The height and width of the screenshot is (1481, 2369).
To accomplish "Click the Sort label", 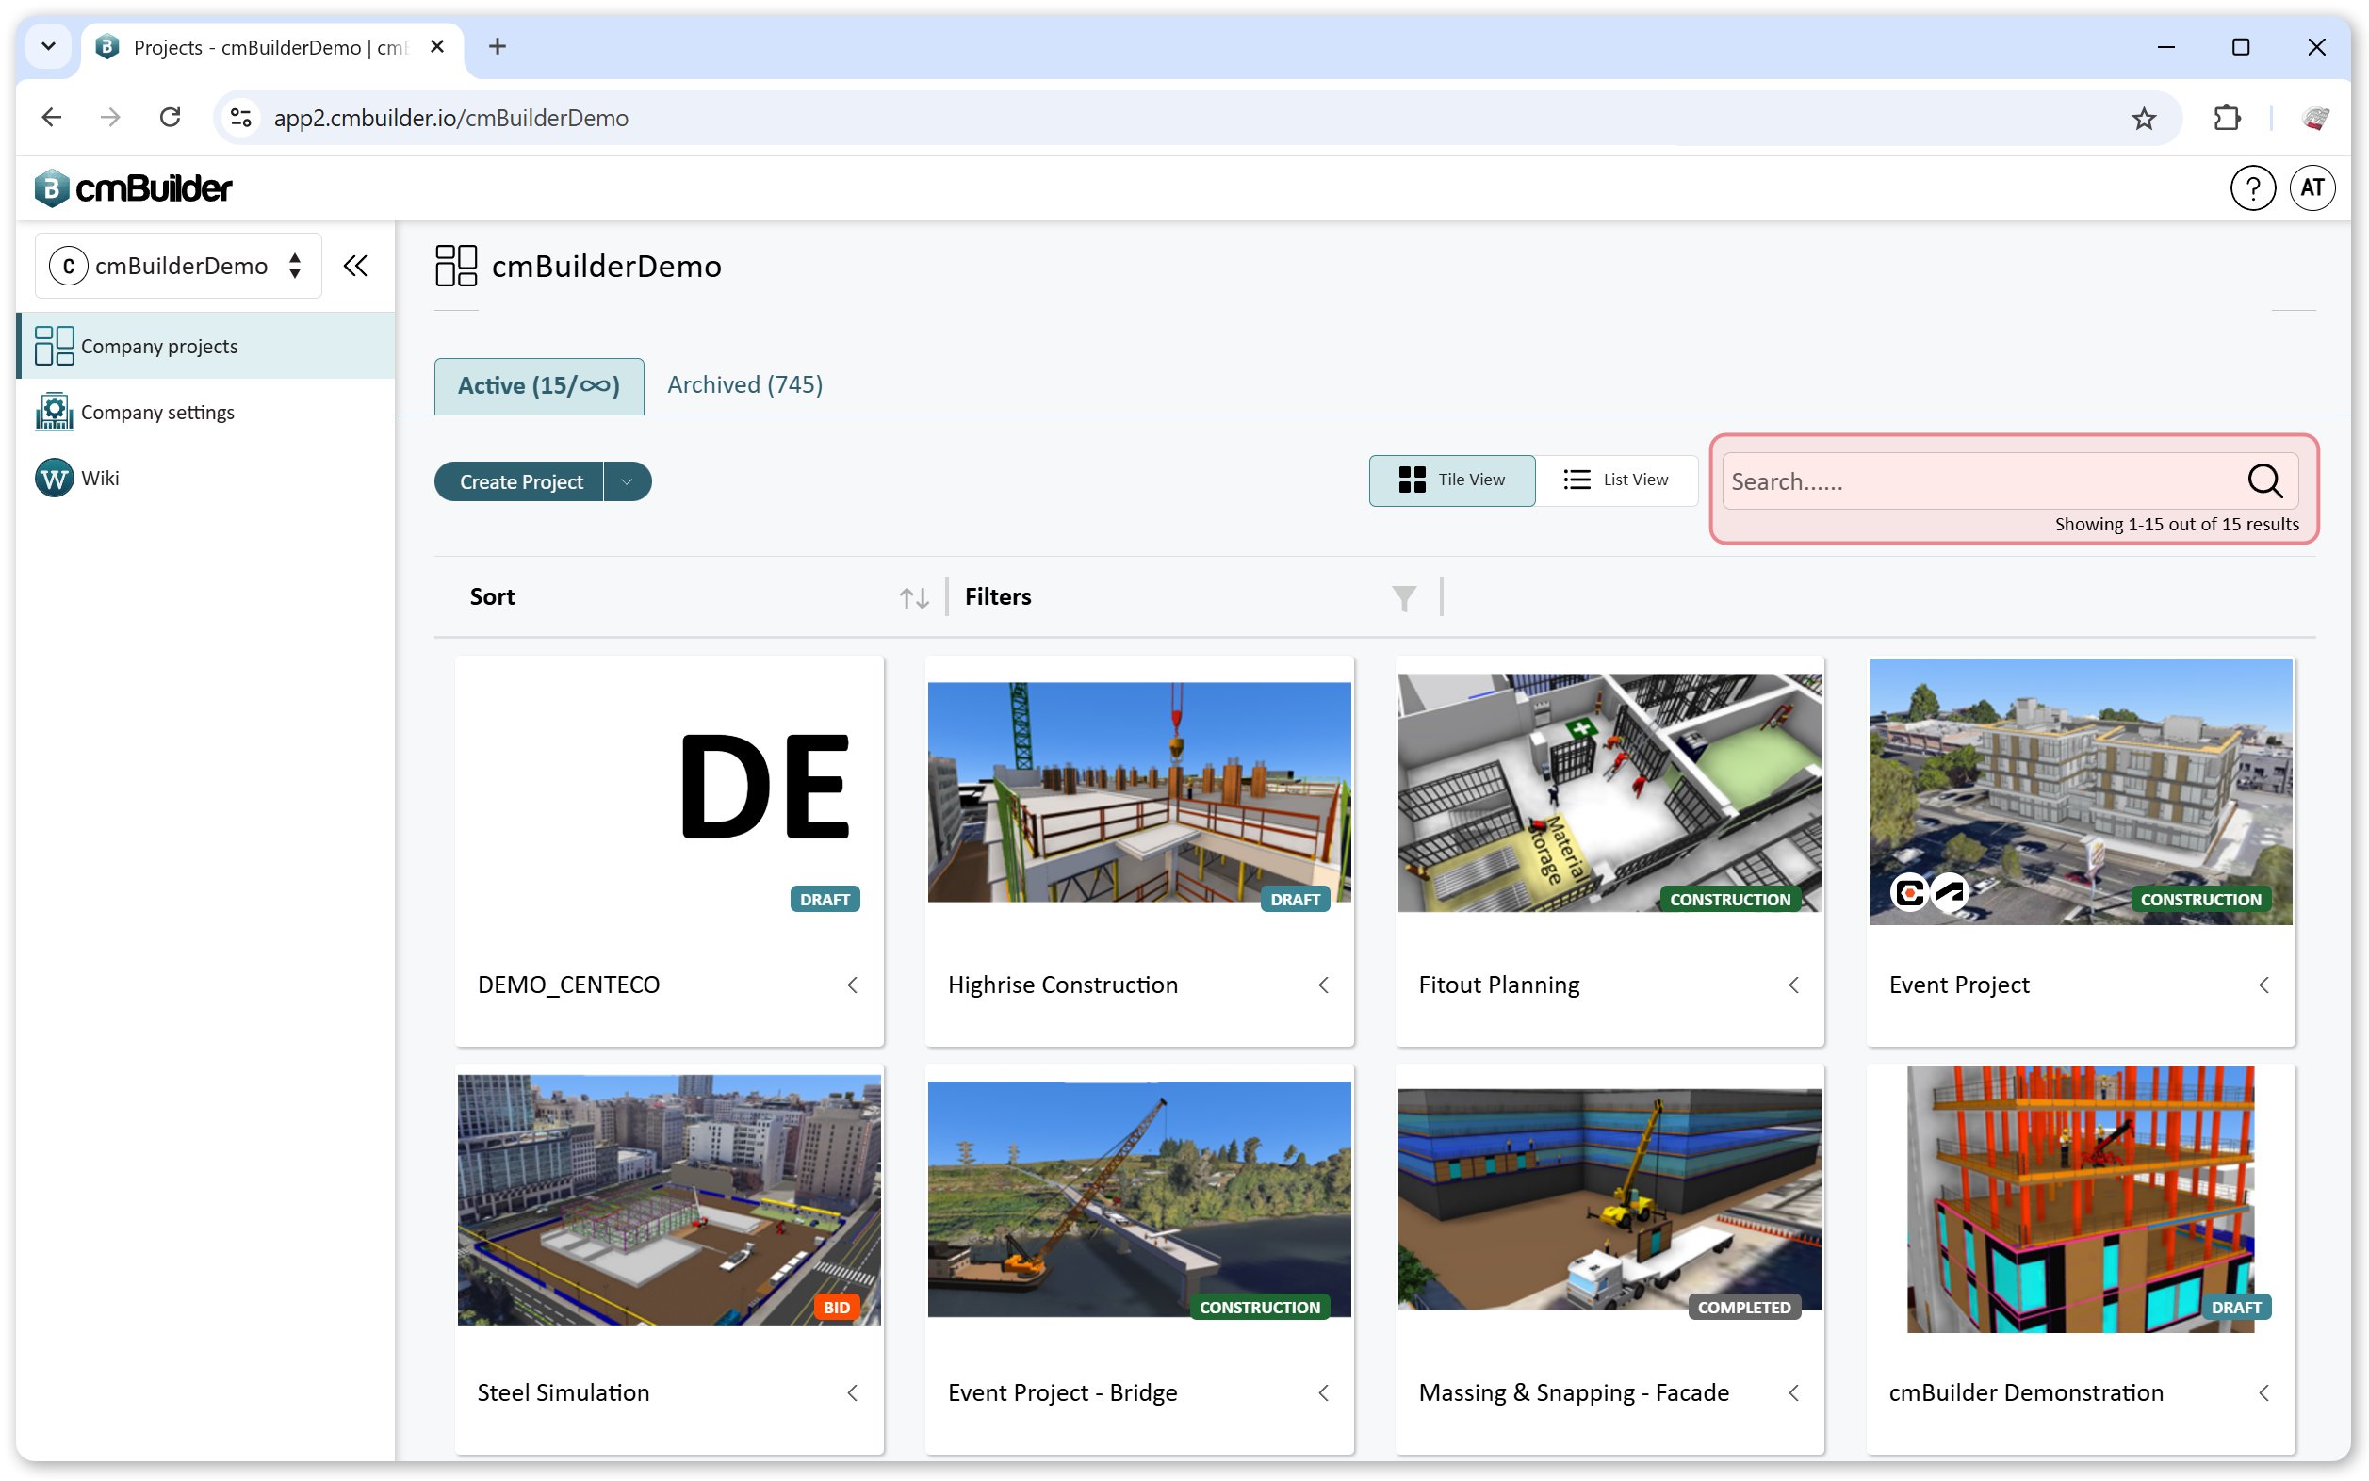I will [492, 596].
